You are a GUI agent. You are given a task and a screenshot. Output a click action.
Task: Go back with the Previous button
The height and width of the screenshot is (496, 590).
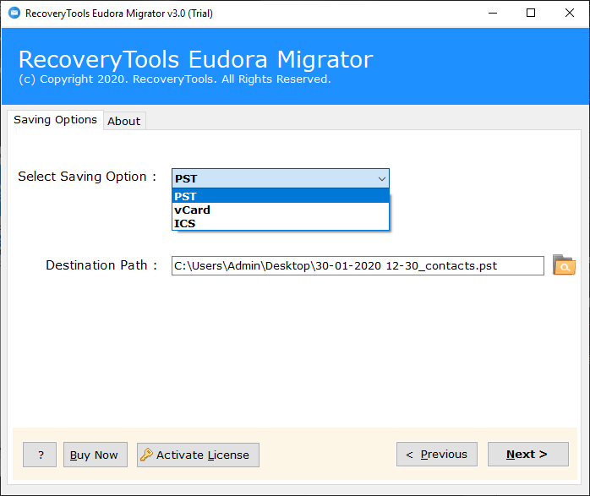(x=437, y=455)
